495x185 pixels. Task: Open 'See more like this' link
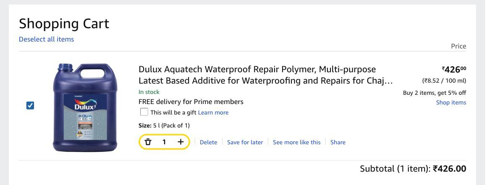296,142
